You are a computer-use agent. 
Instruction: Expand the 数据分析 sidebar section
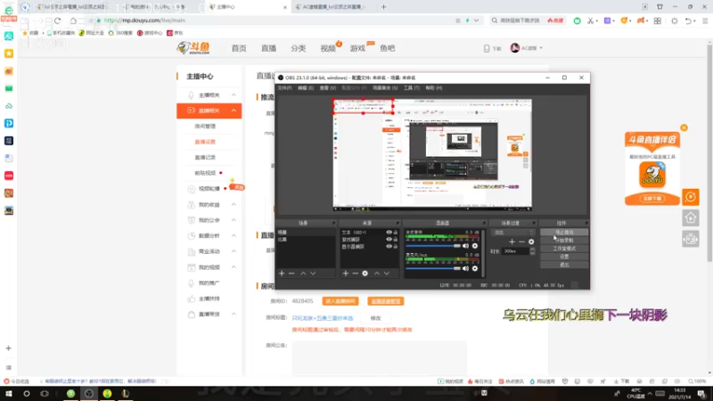[234, 235]
